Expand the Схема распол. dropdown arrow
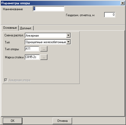Viewport: 126px width, 125px height. coord(68,35)
